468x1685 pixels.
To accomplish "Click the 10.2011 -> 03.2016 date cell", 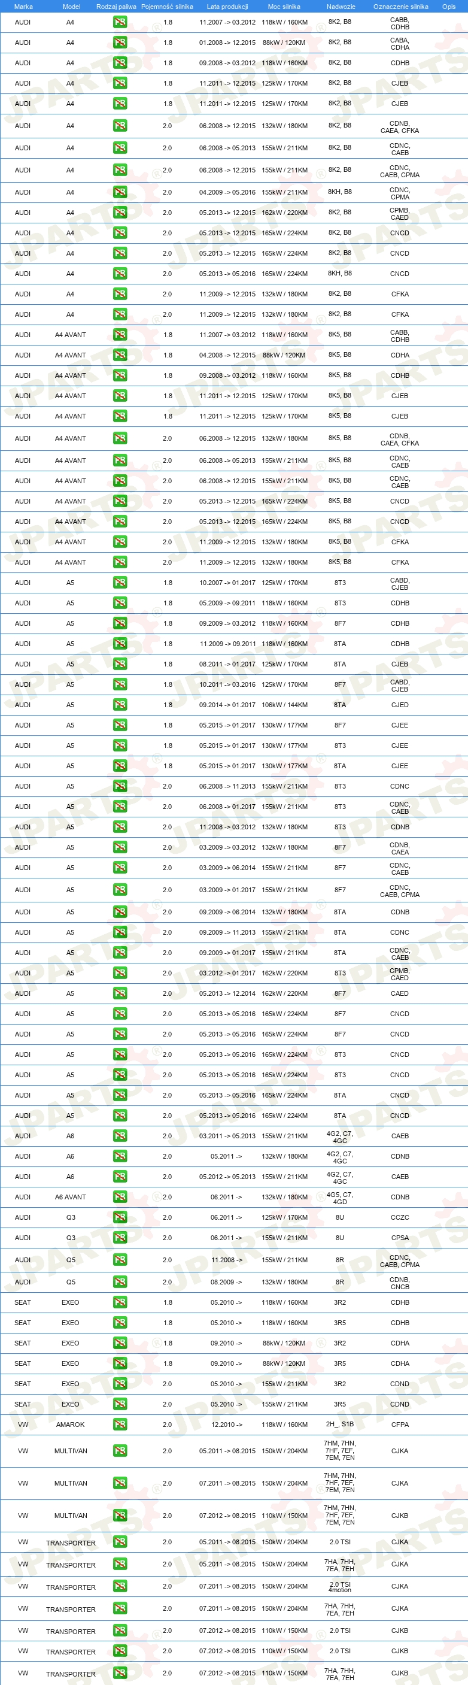I will coord(227,685).
